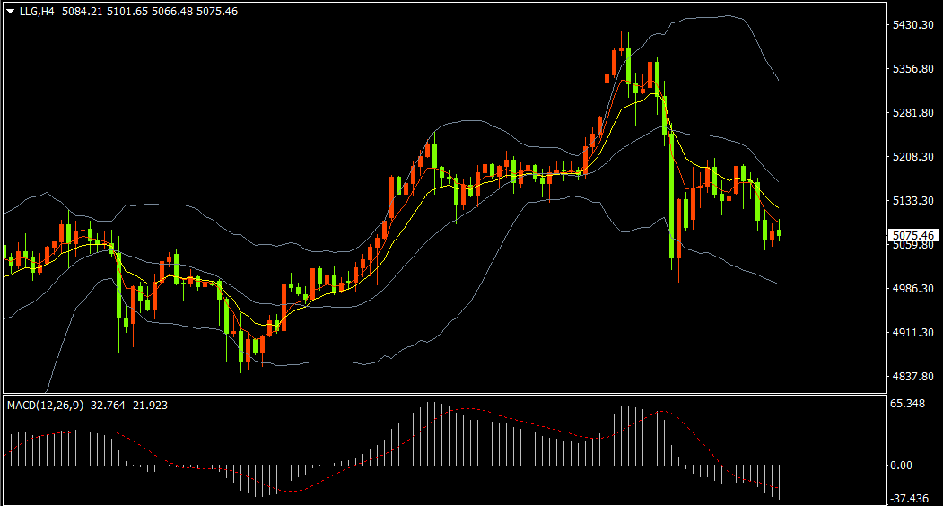The image size is (943, 506).
Task: Select the rightmost candlestick on the chart
Action: (x=780, y=232)
